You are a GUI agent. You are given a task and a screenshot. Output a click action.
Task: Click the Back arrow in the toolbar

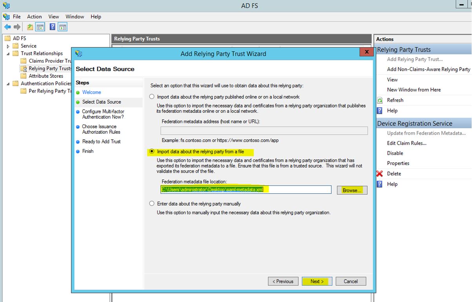point(7,27)
